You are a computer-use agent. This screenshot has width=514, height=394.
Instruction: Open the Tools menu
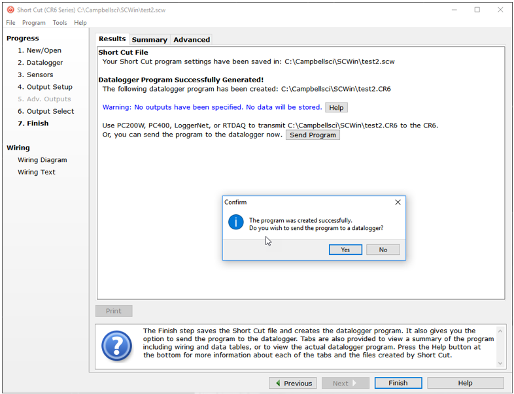click(x=60, y=23)
